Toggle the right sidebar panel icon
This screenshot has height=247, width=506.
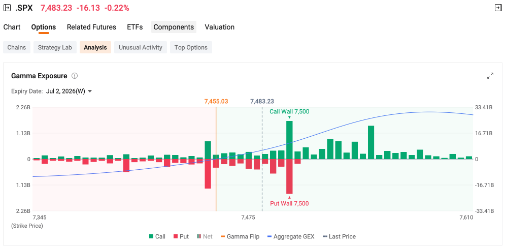(498, 8)
